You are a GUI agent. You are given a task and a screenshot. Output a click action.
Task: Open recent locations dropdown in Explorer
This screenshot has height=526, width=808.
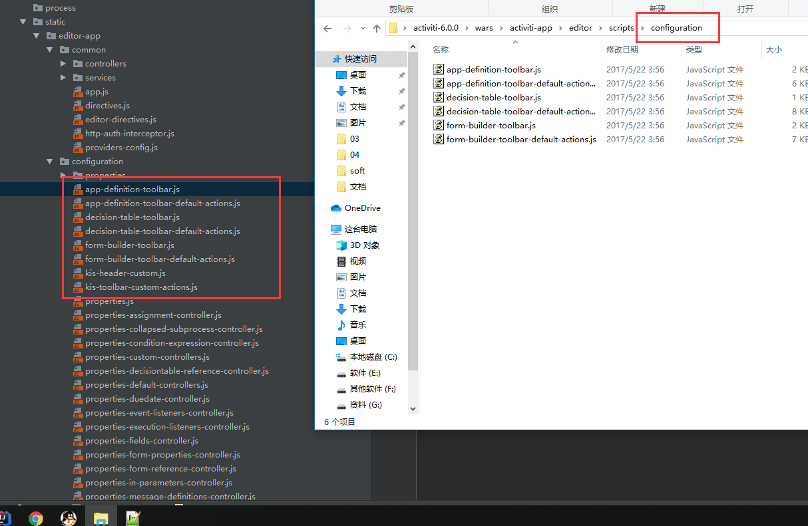click(x=363, y=29)
